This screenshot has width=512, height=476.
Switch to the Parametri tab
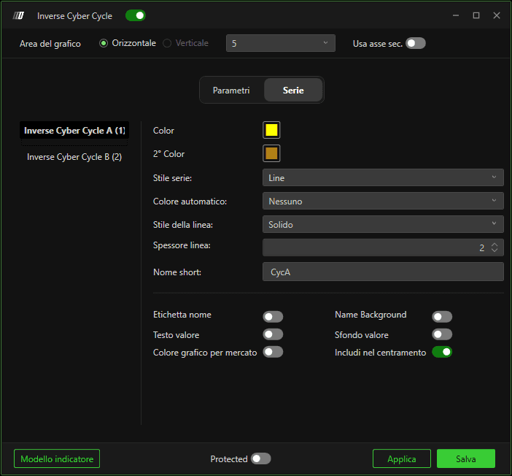point(231,91)
